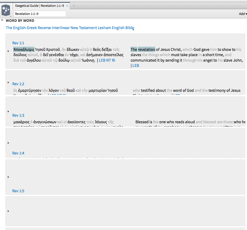The height and width of the screenshot is (230, 247).
Task: Expand the disclosure triangle beside Rev 1:4
Action: [8, 143]
